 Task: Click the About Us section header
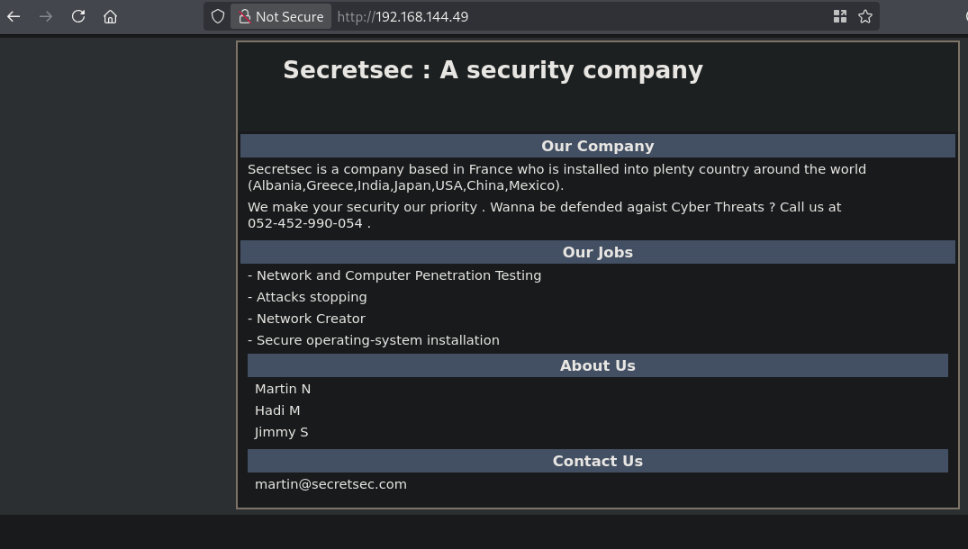(598, 365)
